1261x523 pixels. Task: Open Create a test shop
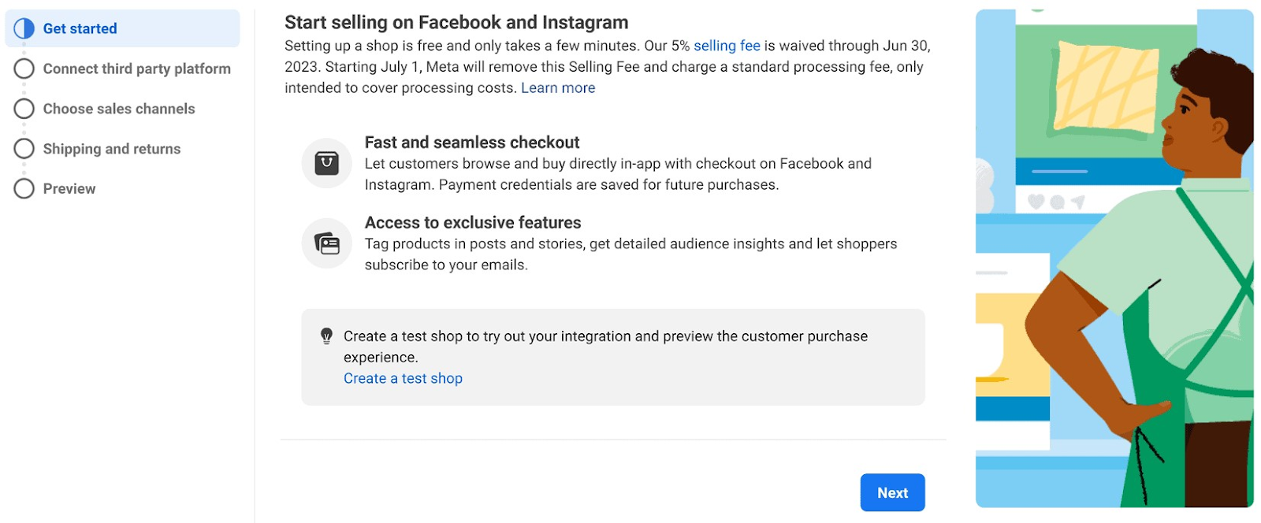coord(402,378)
